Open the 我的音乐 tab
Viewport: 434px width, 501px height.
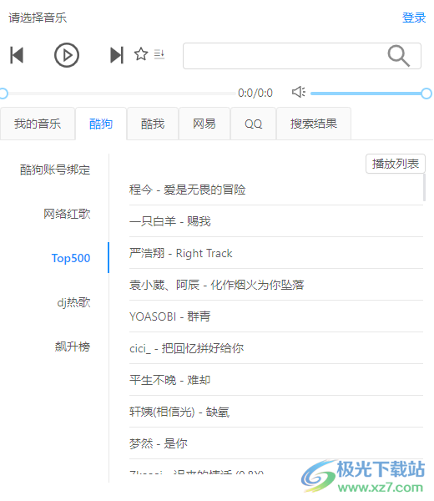(x=38, y=124)
